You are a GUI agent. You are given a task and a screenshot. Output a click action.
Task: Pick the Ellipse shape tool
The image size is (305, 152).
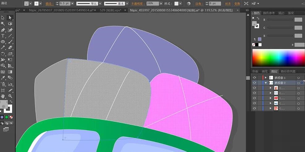coord(3,42)
